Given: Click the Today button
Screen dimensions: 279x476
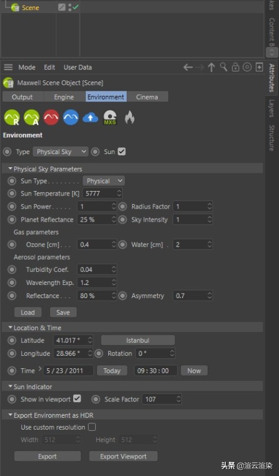Looking at the screenshot, I should (x=112, y=370).
